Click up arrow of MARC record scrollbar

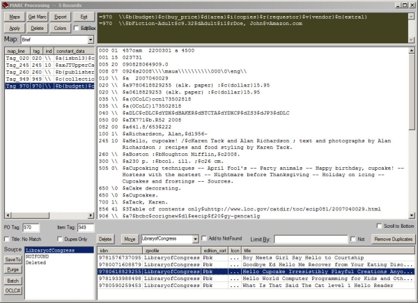click(x=412, y=50)
